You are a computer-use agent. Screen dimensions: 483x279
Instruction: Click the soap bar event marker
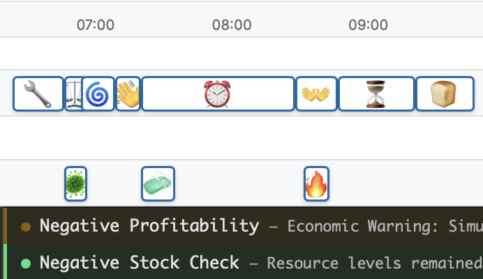coord(158,184)
